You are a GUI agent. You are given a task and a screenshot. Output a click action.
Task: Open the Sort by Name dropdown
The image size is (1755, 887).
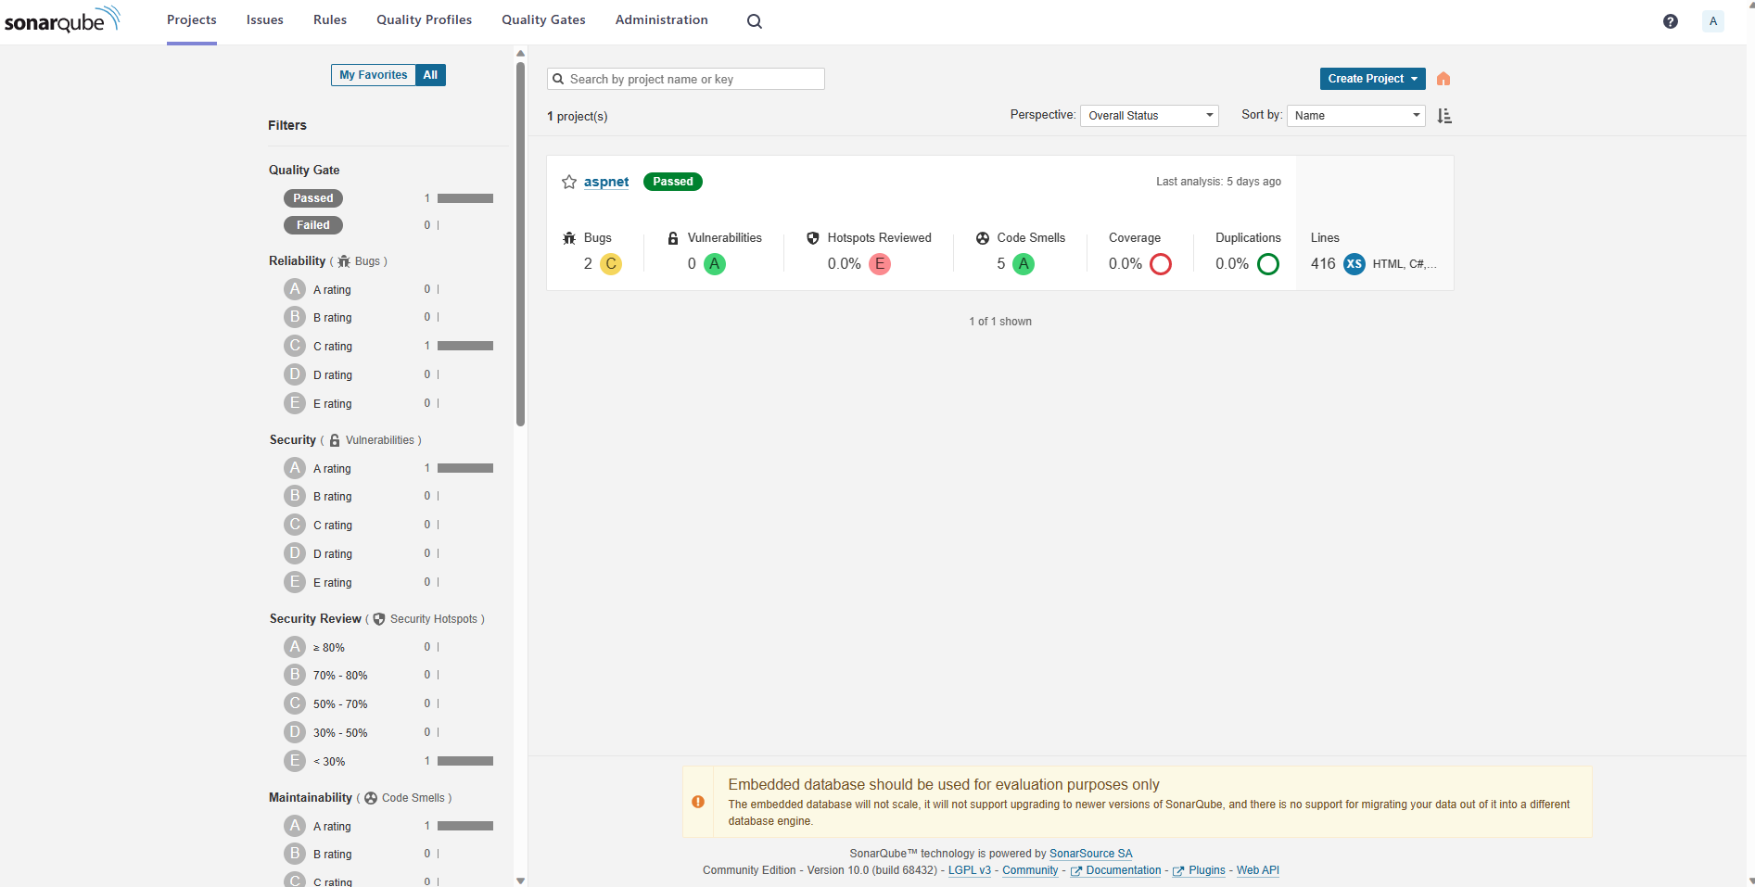tap(1356, 116)
